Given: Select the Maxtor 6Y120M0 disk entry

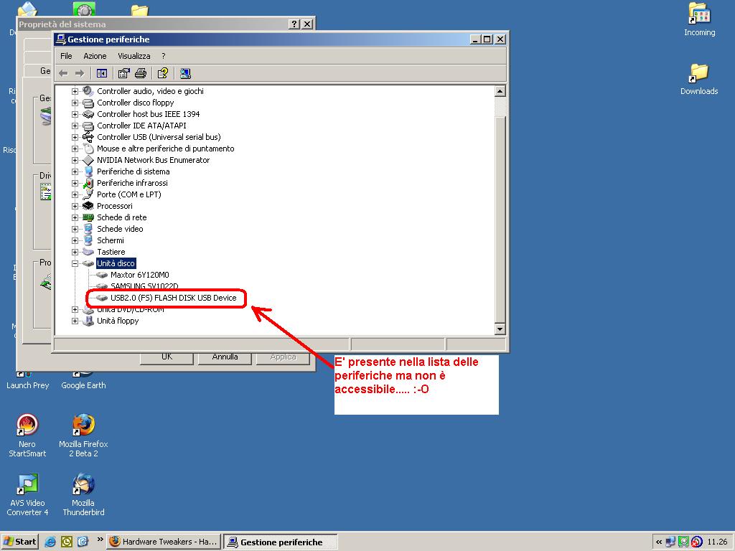Looking at the screenshot, I should coord(139,275).
